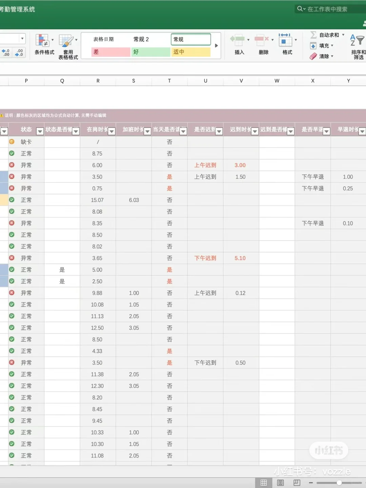Expand the 自动求和 dropdown arrow
Viewport: 366px width, 488px height.
pos(343,35)
